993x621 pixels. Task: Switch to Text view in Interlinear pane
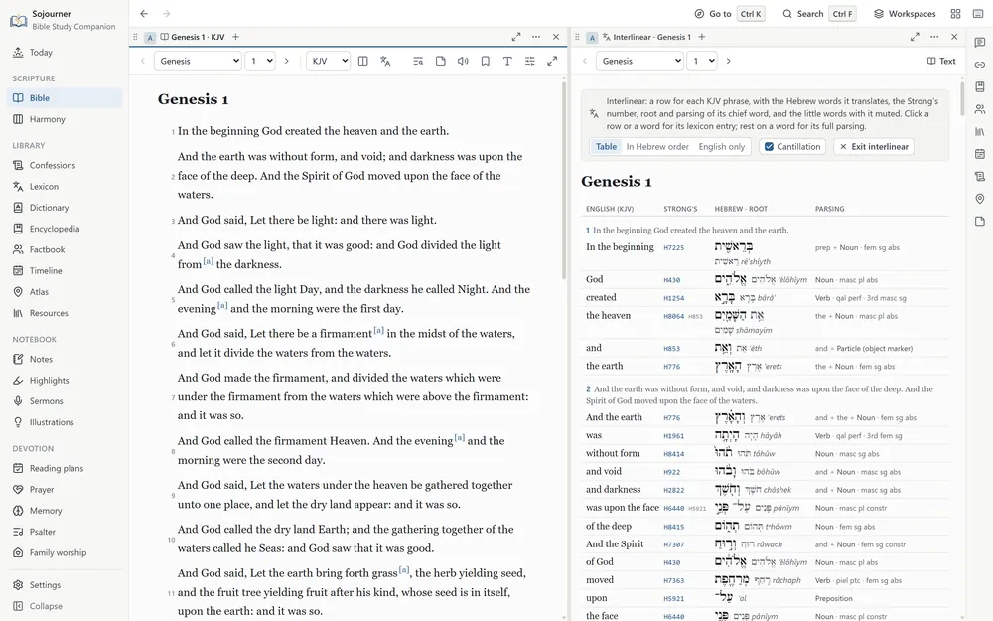[x=941, y=61]
